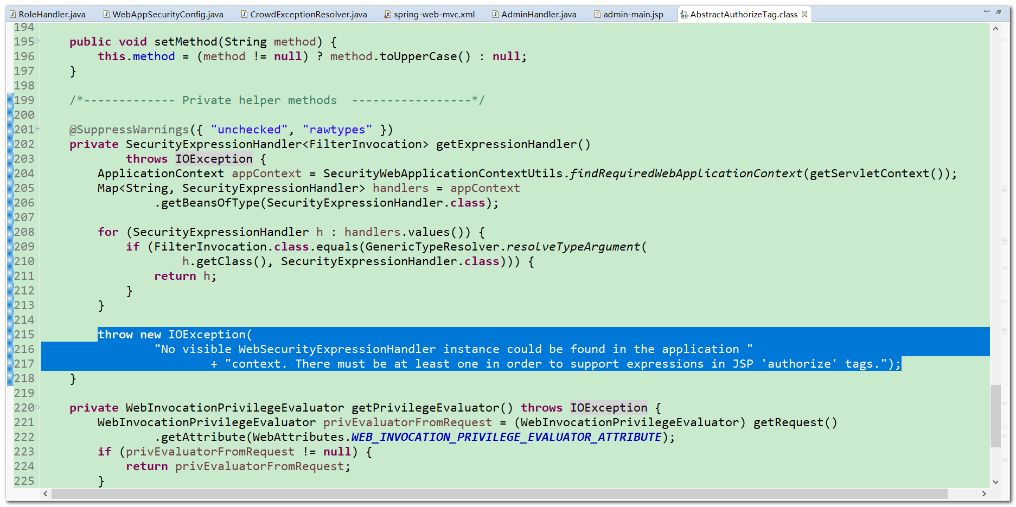Viewport: 1016px width, 507px height.
Task: Click getRequest() on line 221
Action: coord(795,422)
